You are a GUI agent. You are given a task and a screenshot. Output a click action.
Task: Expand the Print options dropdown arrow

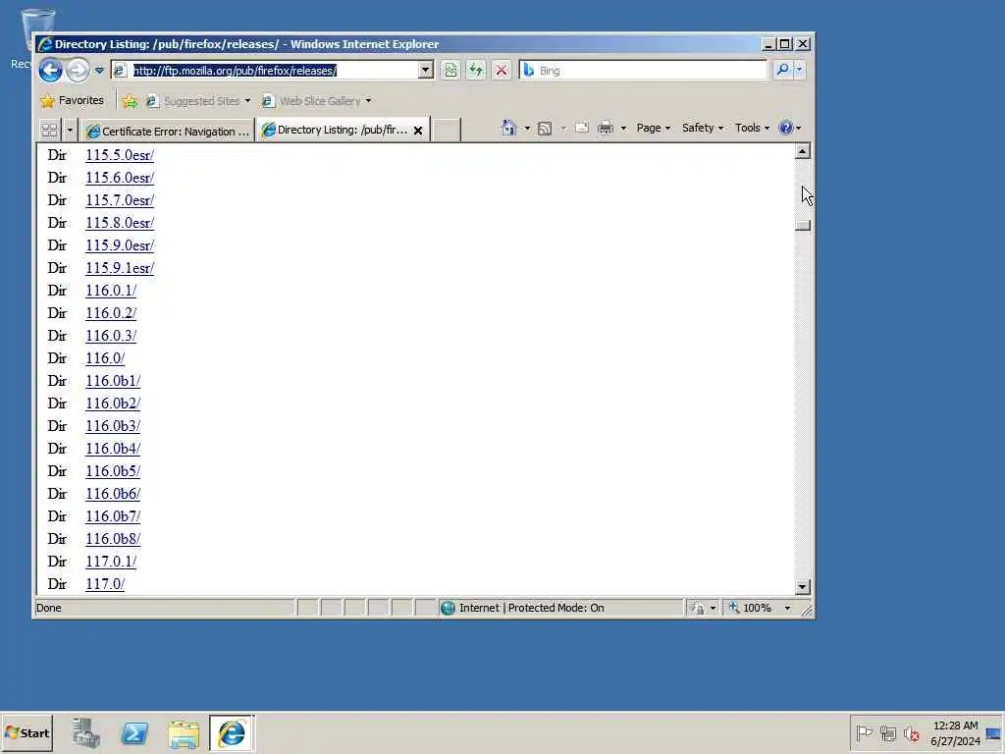click(623, 129)
